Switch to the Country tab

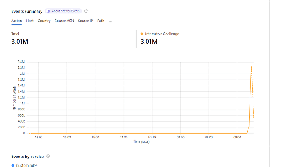coord(44,21)
